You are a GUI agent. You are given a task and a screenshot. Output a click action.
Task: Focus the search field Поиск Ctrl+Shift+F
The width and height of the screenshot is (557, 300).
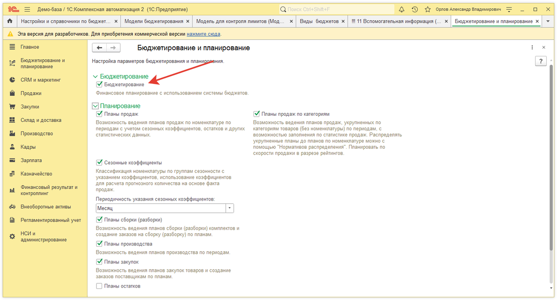coord(337,9)
